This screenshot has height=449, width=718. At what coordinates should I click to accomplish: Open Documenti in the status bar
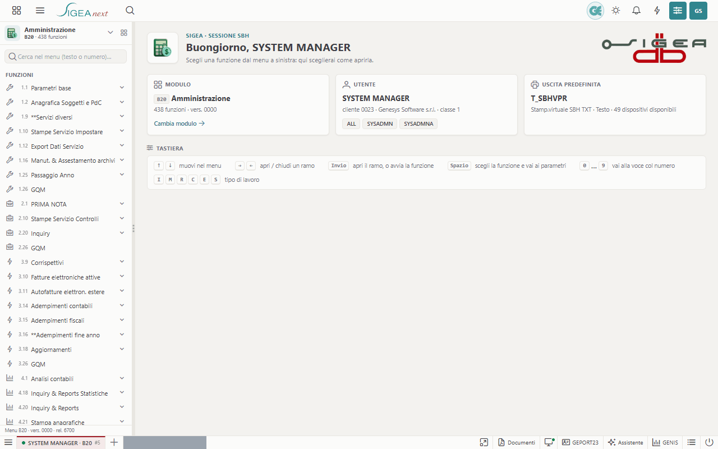tap(517, 443)
